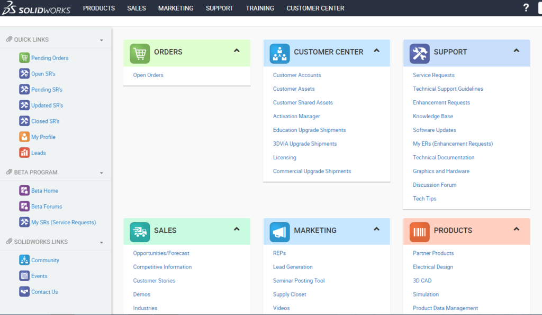This screenshot has height=315, width=542.
Task: Click the My SRs service requests icon
Action: pyautogui.click(x=24, y=222)
